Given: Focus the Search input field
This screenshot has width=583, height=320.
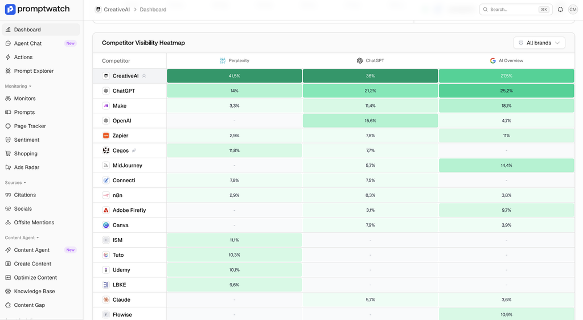Looking at the screenshot, I should point(516,10).
